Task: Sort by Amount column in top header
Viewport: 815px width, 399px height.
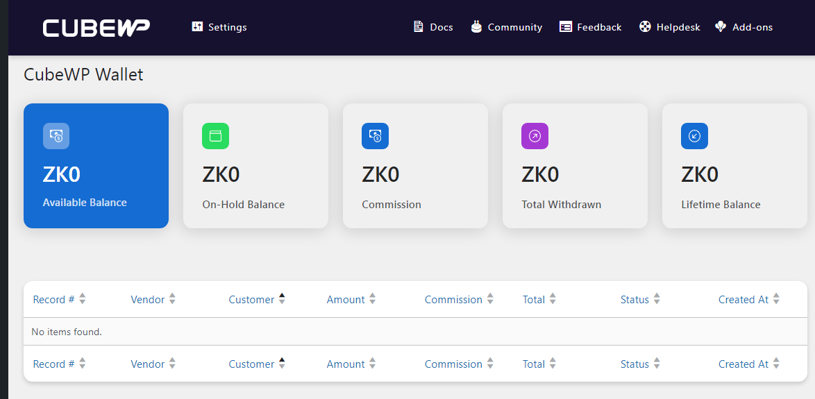Action: point(351,299)
